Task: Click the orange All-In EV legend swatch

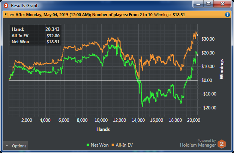Action: 113,145
